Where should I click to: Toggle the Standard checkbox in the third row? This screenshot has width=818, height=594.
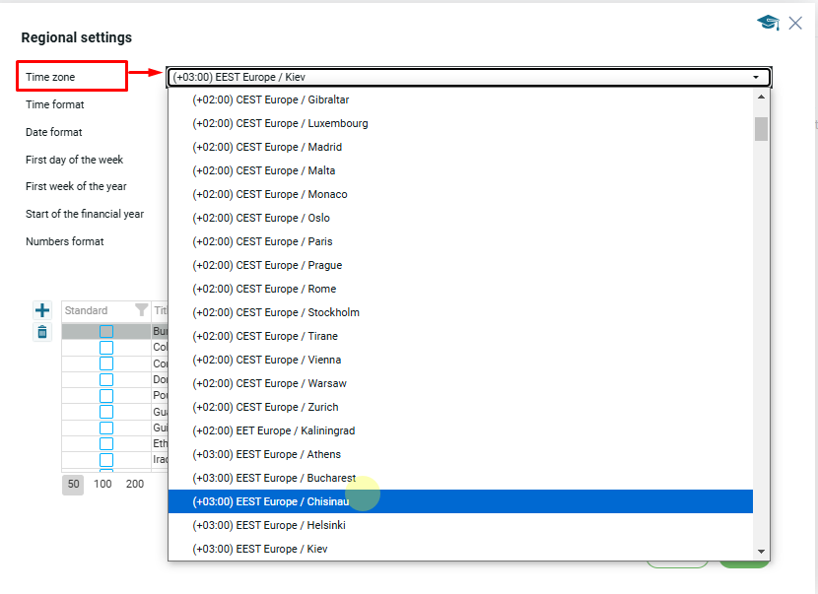[x=106, y=363]
